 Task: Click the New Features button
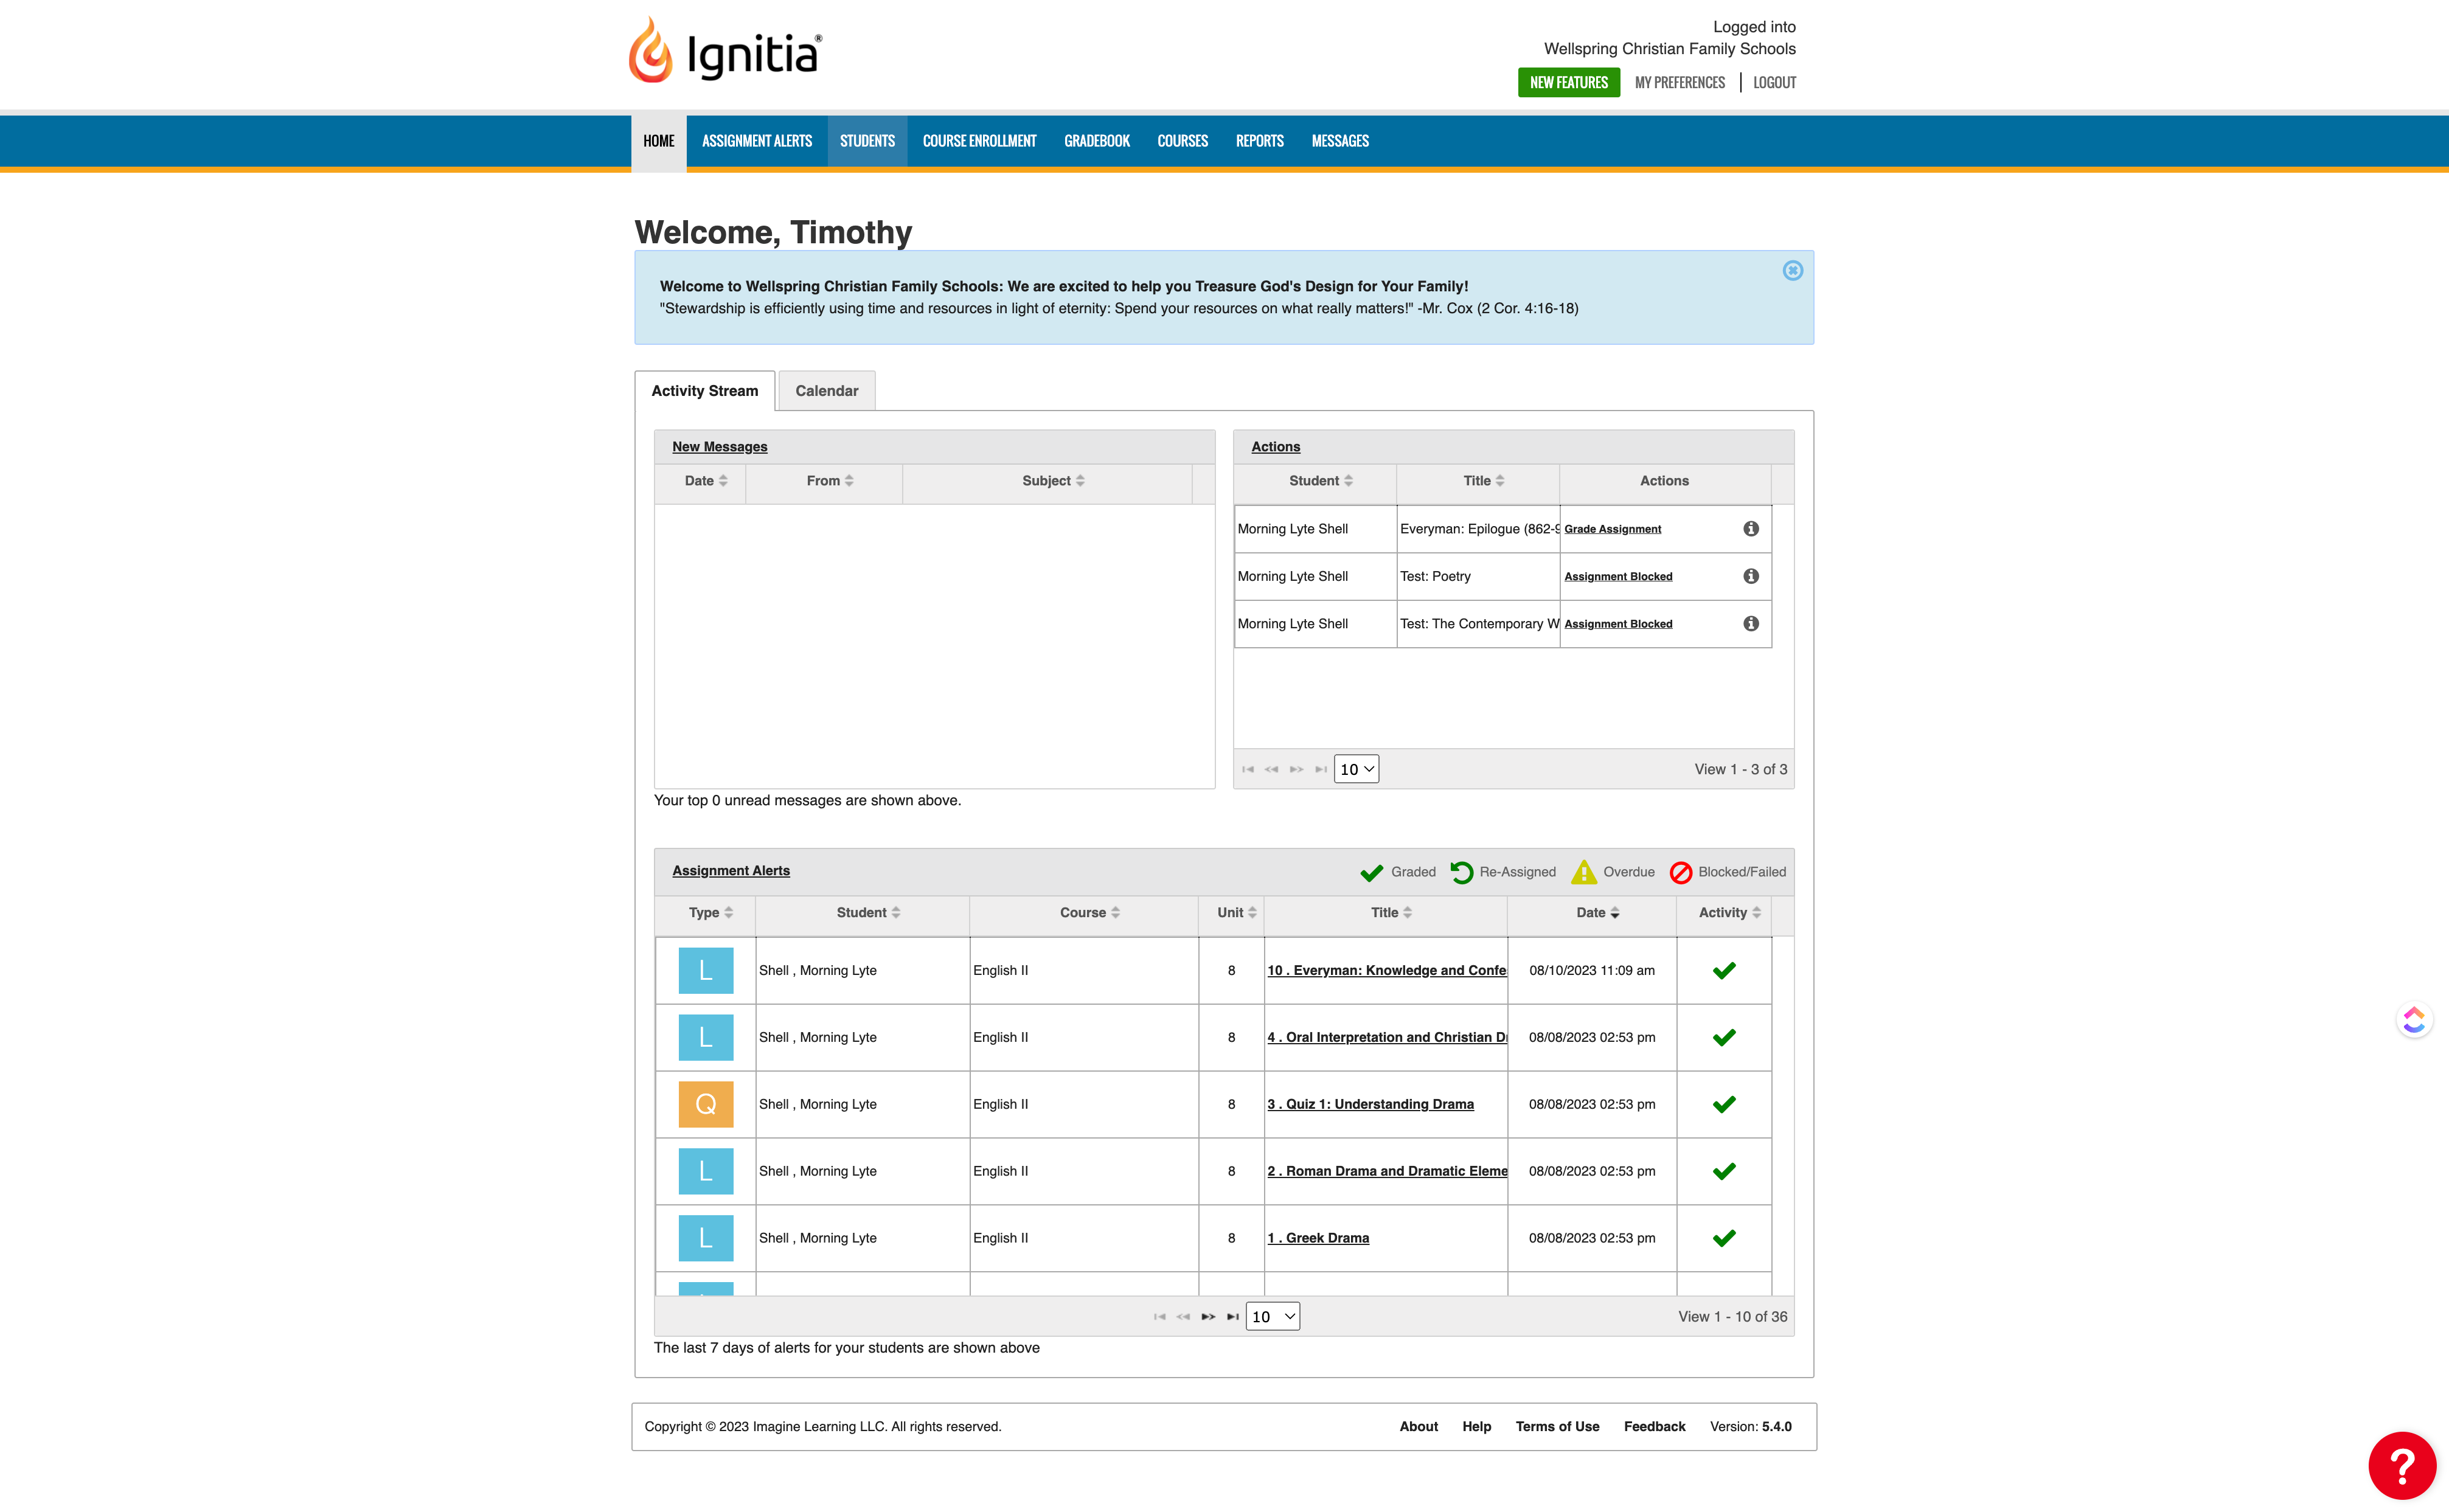[x=1568, y=82]
